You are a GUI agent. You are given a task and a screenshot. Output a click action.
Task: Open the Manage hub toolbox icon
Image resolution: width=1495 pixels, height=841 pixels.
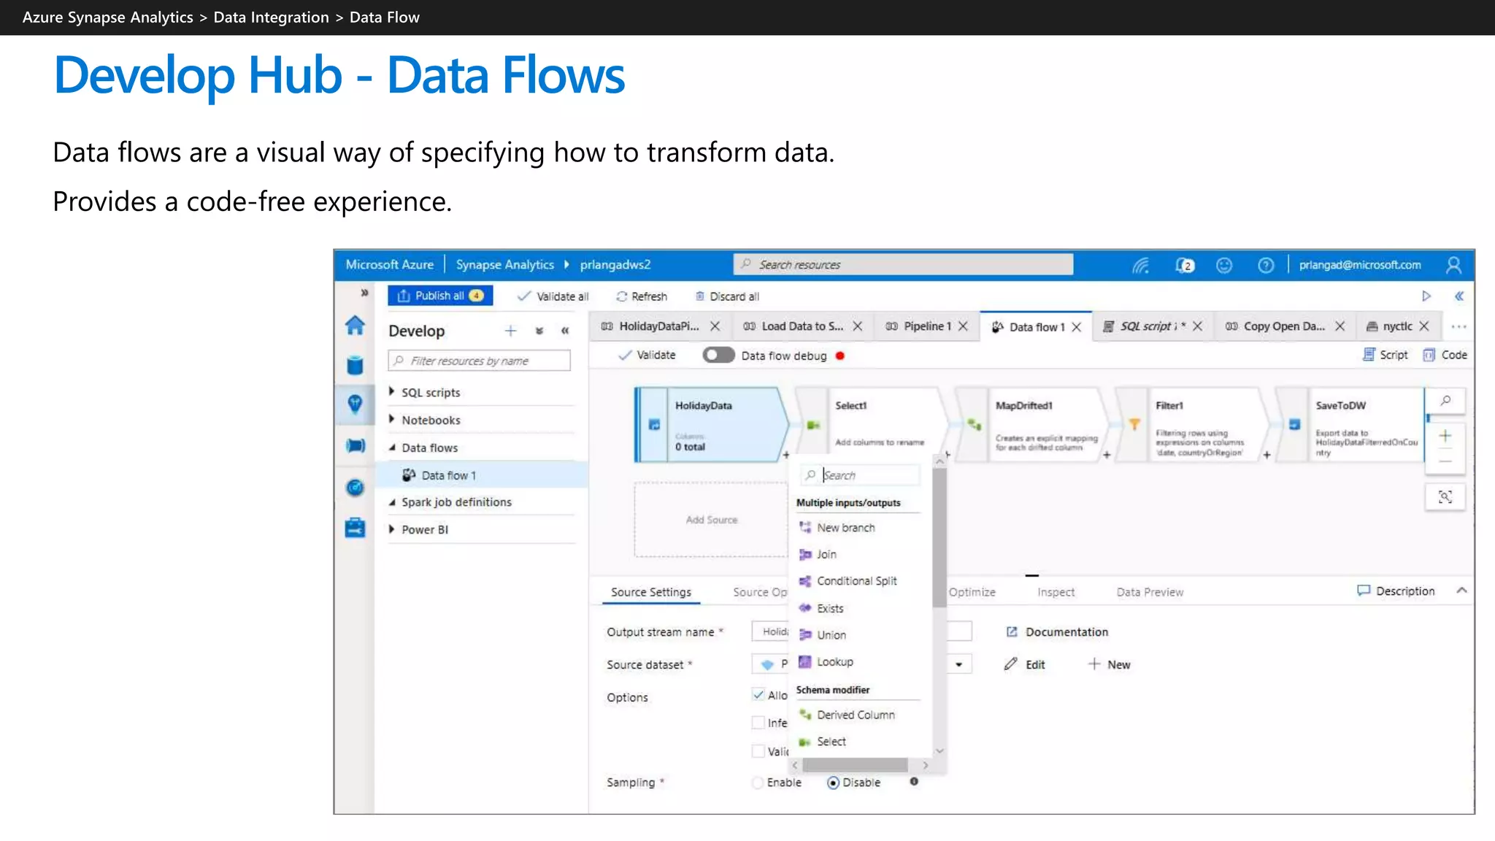(355, 527)
